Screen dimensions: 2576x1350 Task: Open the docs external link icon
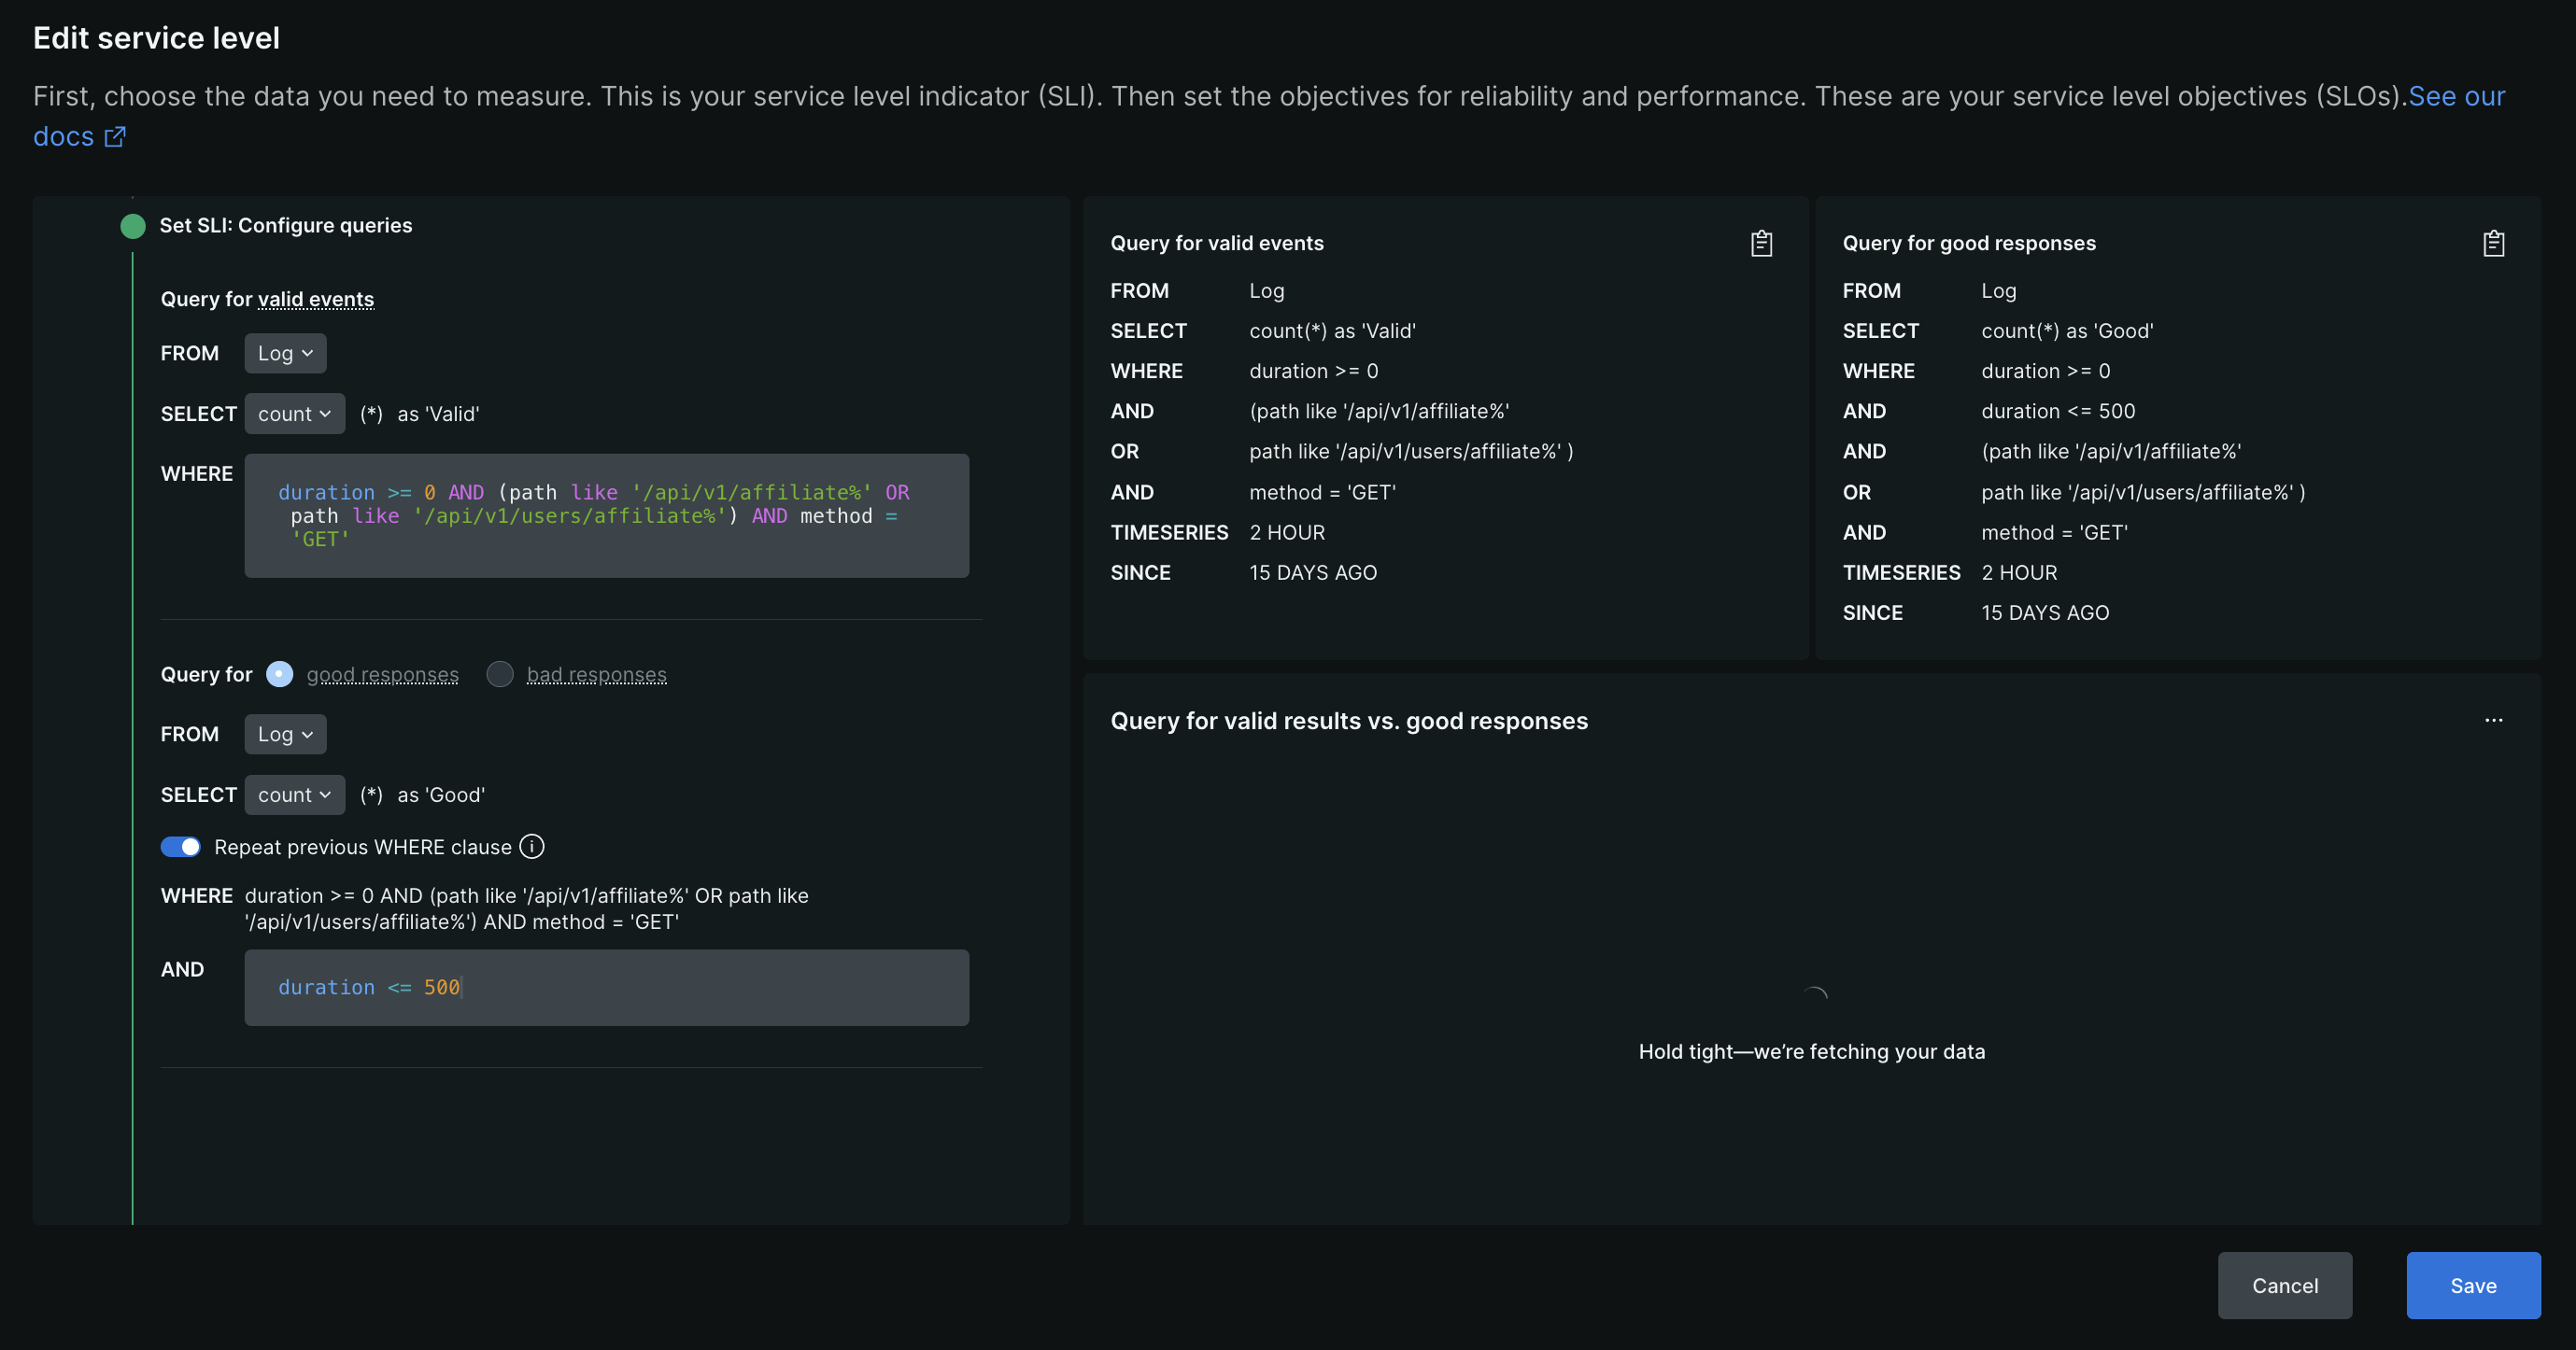pyautogui.click(x=114, y=137)
